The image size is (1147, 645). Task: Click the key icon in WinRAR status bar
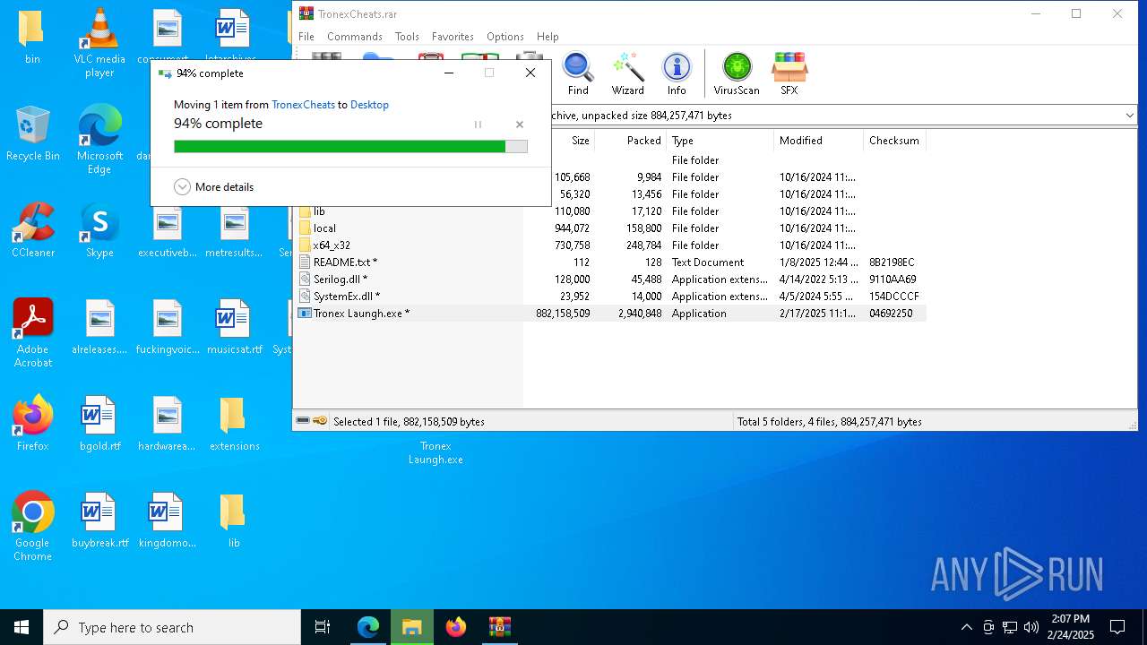click(x=320, y=421)
